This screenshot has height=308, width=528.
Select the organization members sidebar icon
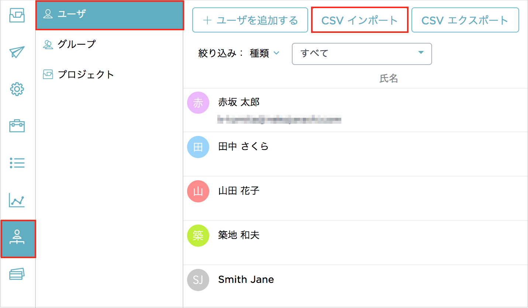click(18, 239)
